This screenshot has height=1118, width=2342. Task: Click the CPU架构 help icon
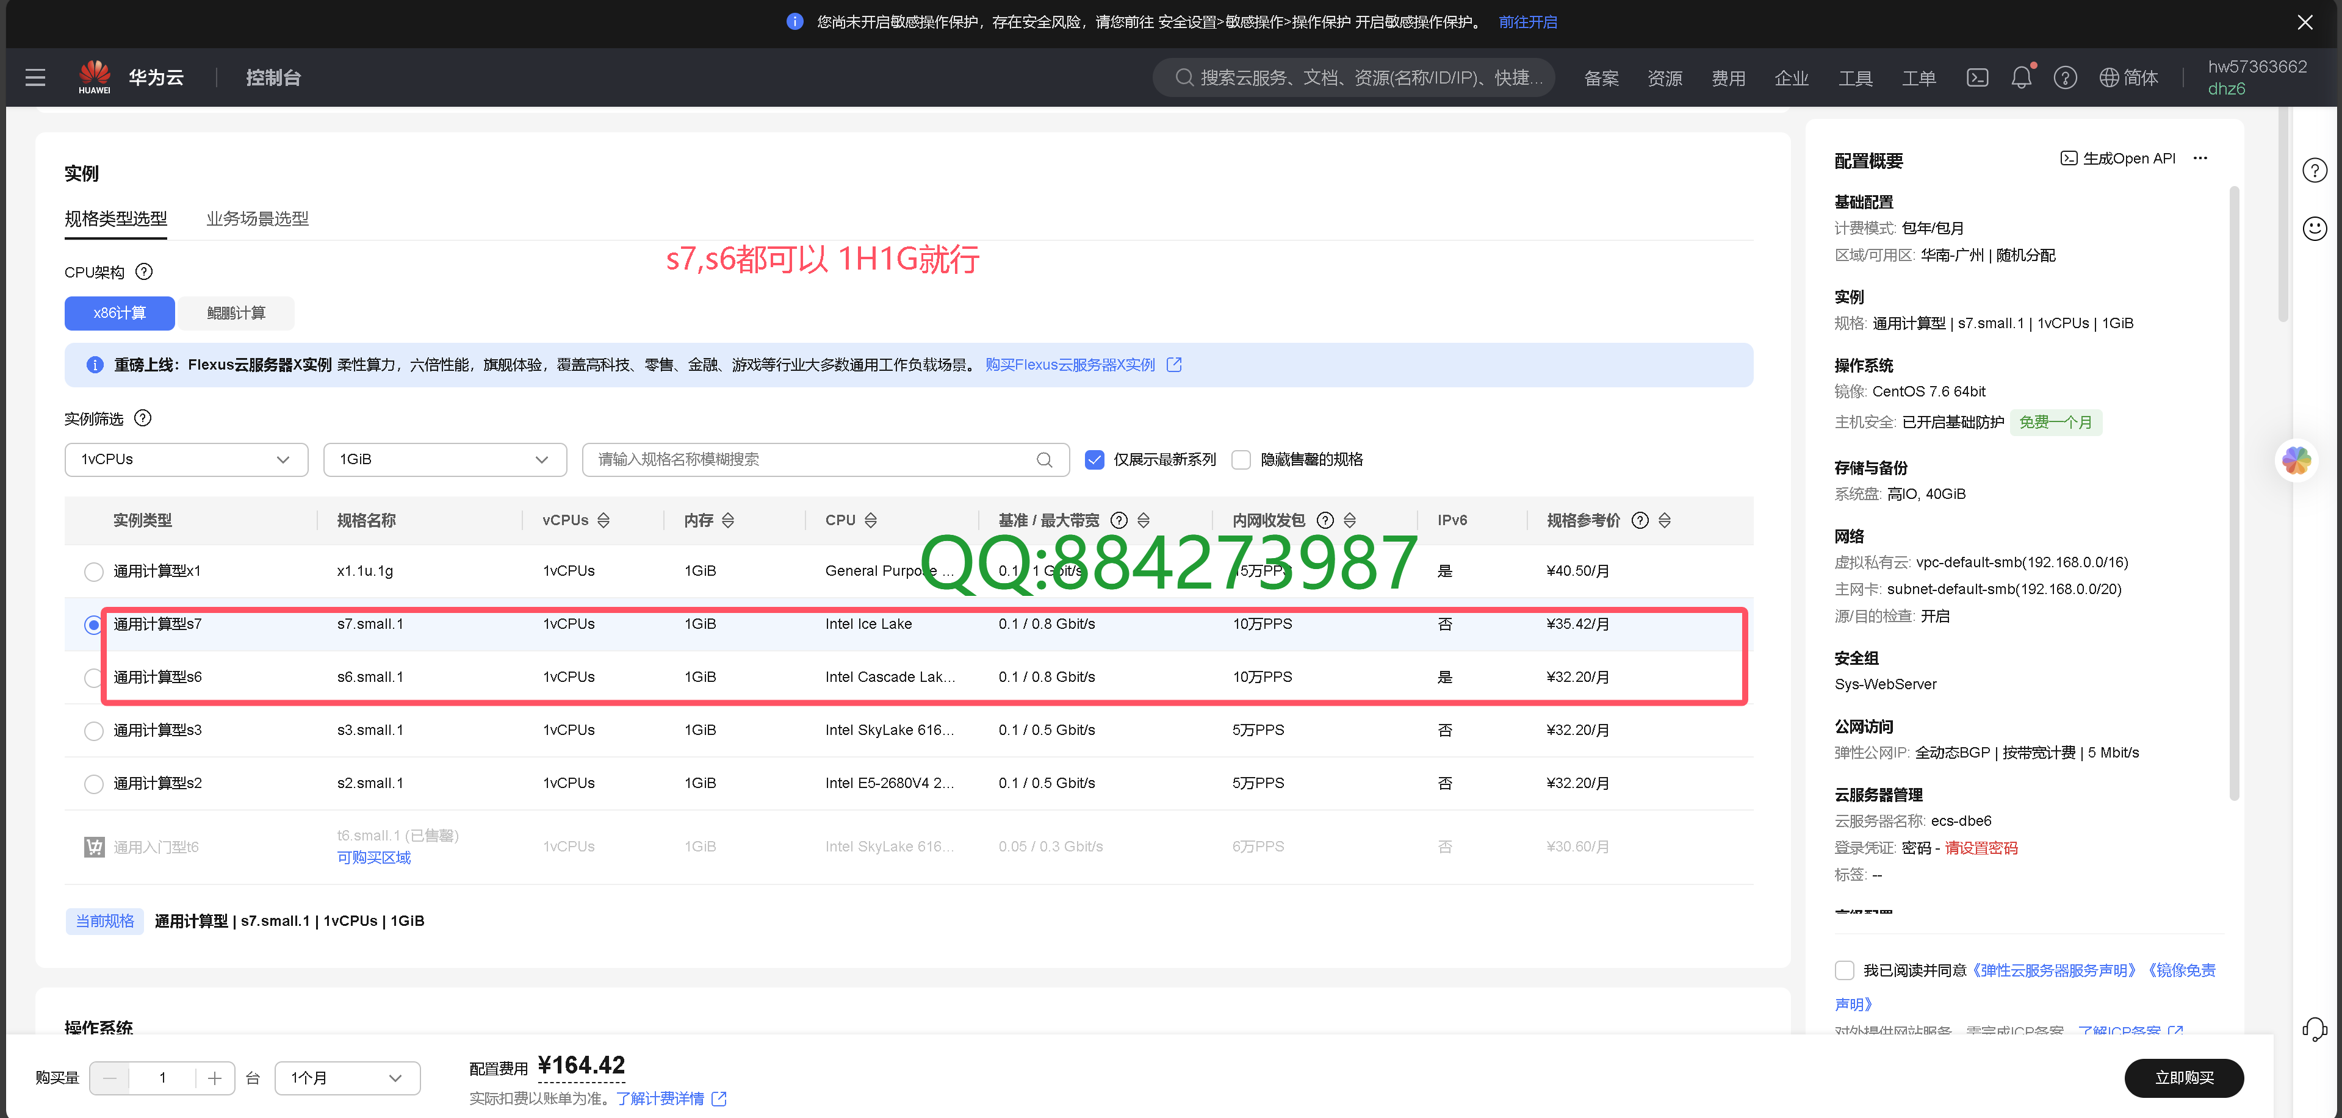click(x=143, y=272)
